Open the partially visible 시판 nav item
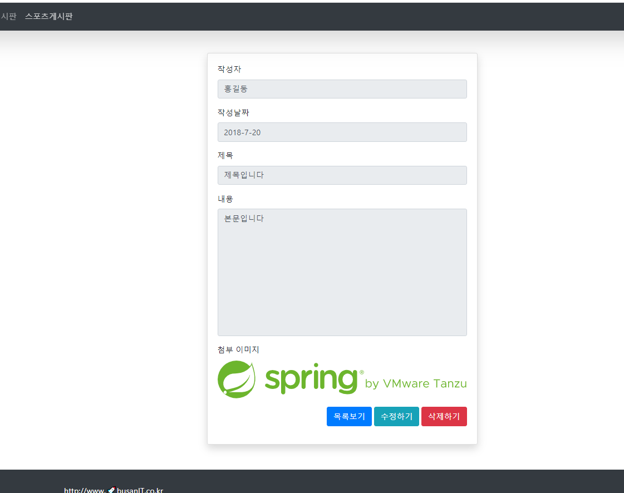 (x=8, y=16)
